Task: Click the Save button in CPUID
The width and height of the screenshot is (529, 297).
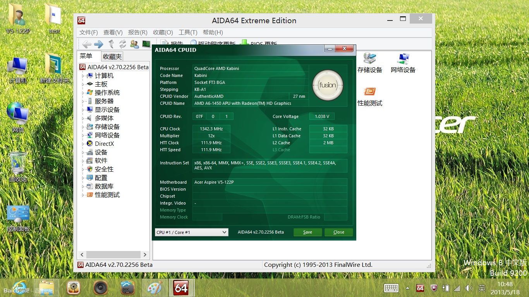Action: click(307, 232)
